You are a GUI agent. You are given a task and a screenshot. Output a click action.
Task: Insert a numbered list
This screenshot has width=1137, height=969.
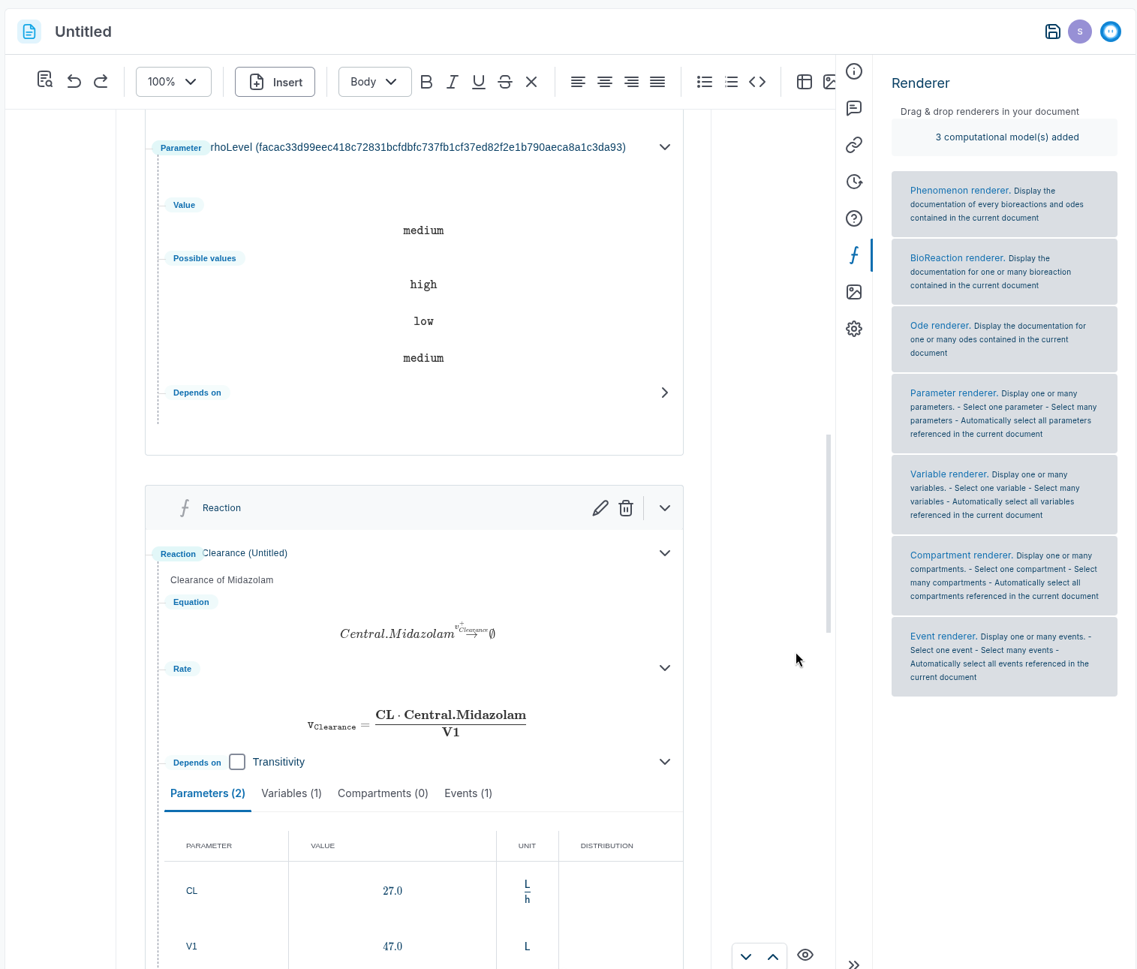point(731,82)
